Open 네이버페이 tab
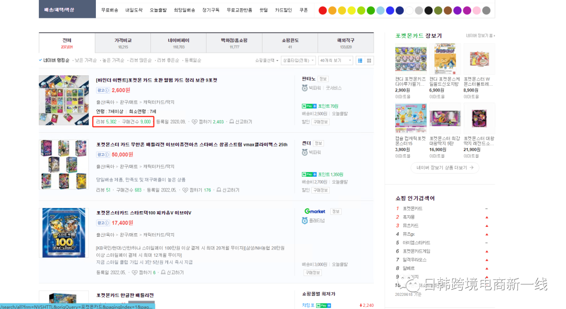The width and height of the screenshot is (566, 309). click(179, 43)
